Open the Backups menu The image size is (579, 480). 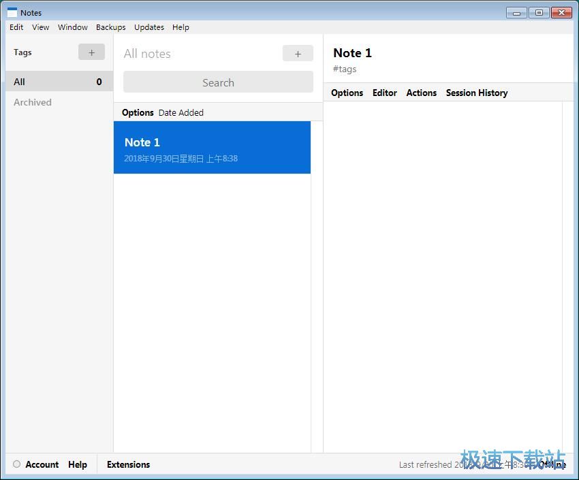pos(110,27)
